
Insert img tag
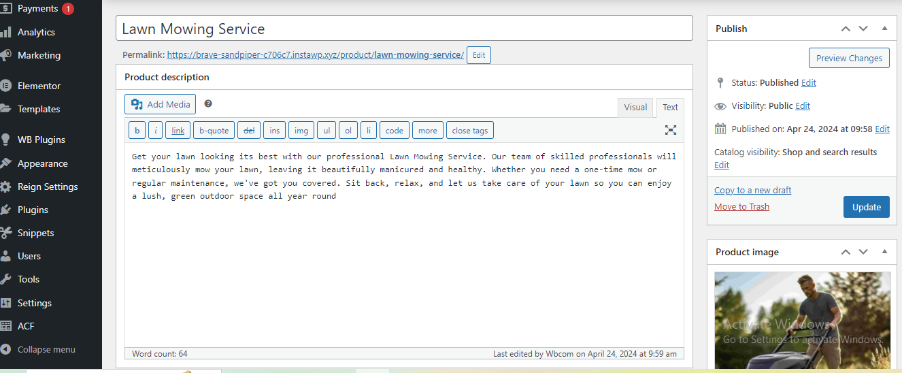pyautogui.click(x=301, y=130)
